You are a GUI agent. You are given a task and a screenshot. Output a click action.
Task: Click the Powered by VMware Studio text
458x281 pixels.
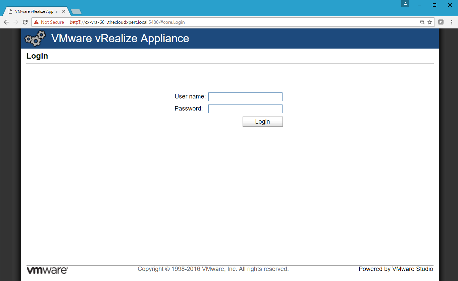tap(396, 269)
